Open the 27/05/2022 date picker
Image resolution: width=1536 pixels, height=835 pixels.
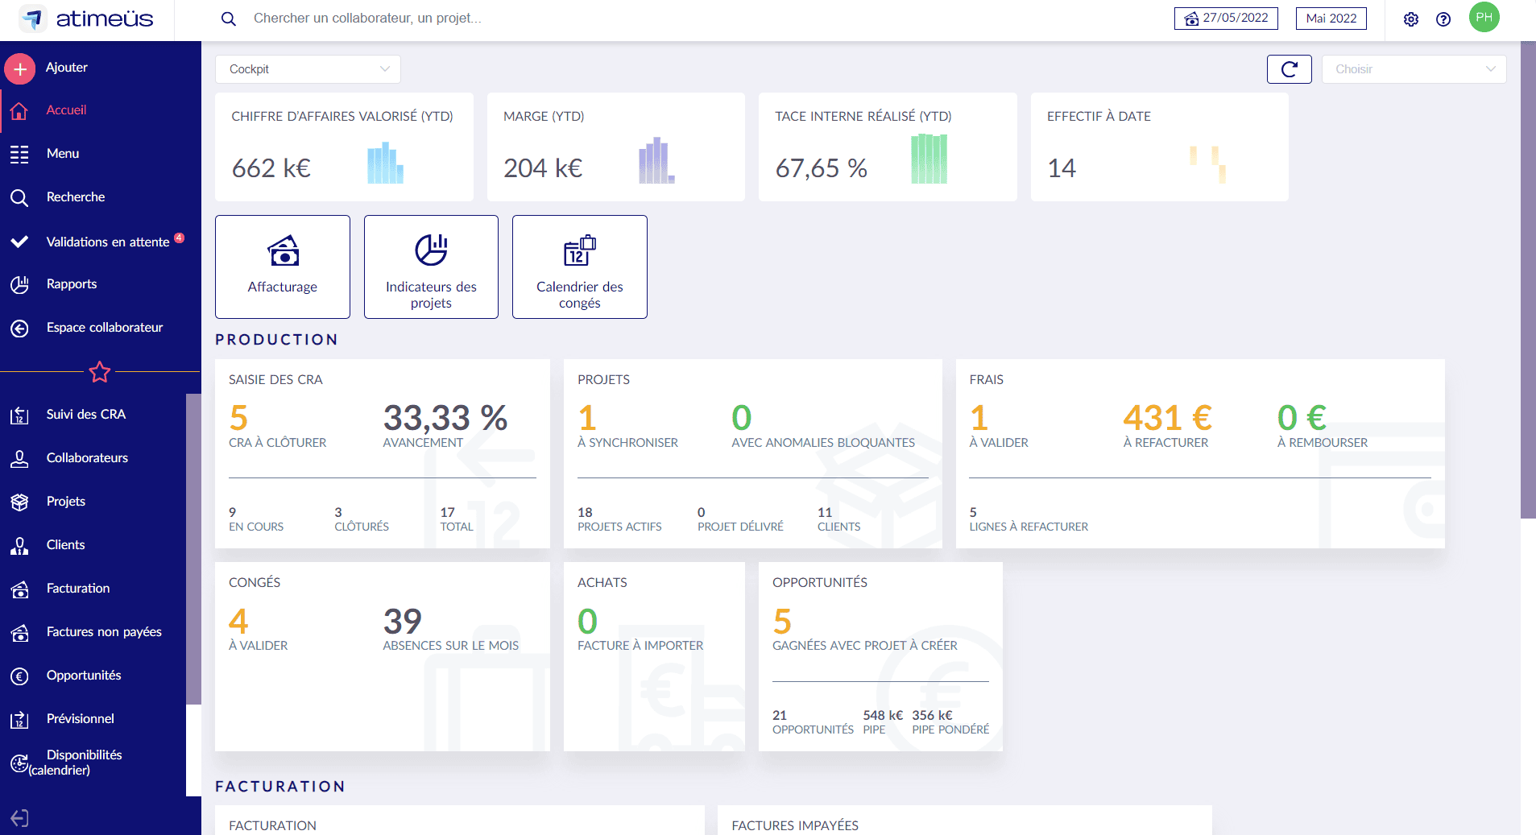click(x=1226, y=19)
